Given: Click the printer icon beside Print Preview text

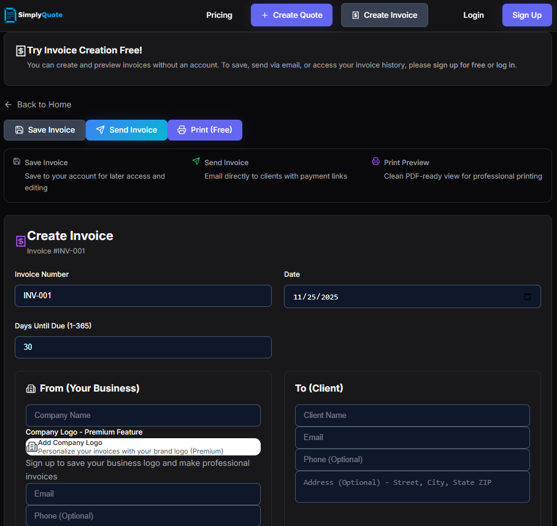Looking at the screenshot, I should tap(375, 161).
